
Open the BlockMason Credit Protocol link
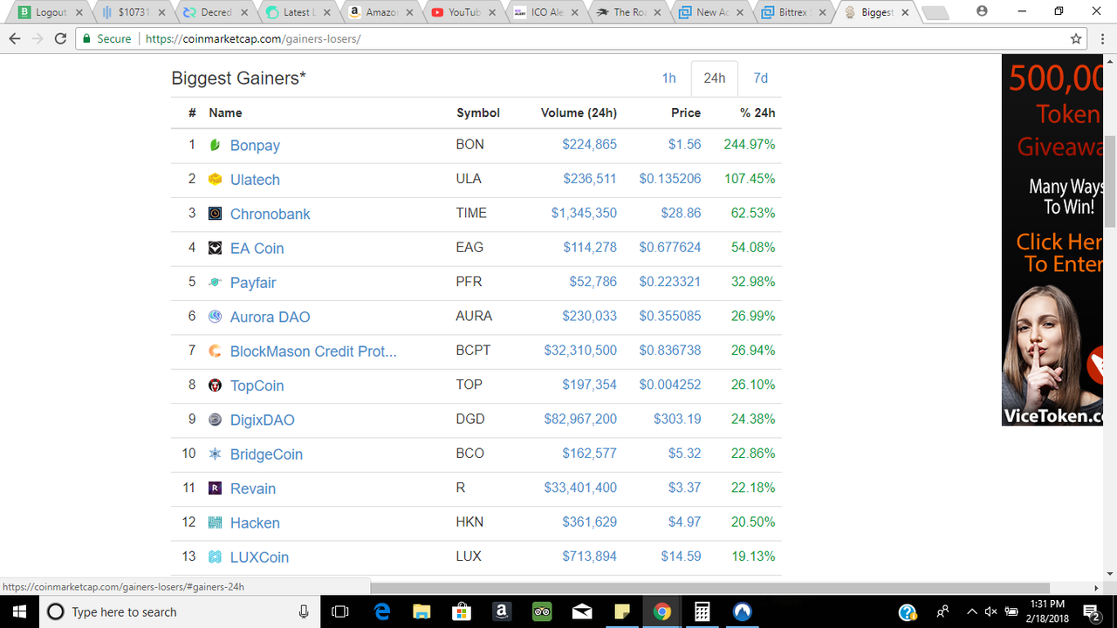[313, 352]
